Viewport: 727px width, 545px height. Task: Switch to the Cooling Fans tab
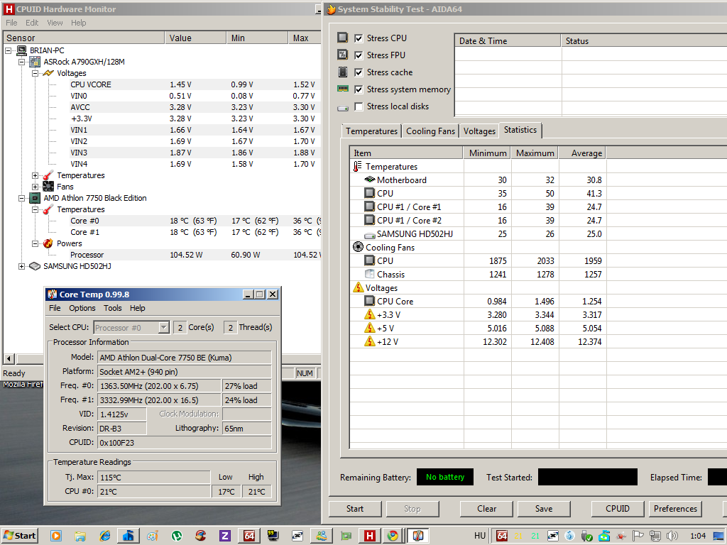click(430, 131)
